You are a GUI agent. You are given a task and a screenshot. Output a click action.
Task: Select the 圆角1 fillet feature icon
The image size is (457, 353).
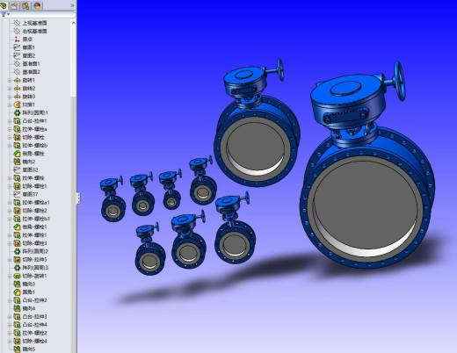pos(17,292)
